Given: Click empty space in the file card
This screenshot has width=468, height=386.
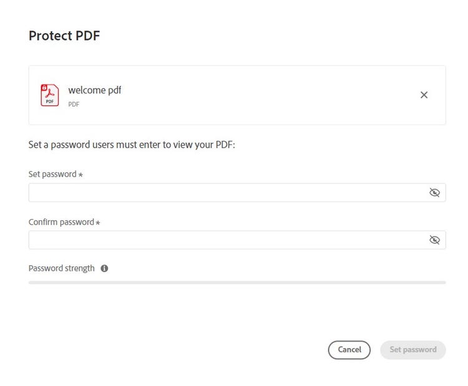Looking at the screenshot, I should pos(262,95).
